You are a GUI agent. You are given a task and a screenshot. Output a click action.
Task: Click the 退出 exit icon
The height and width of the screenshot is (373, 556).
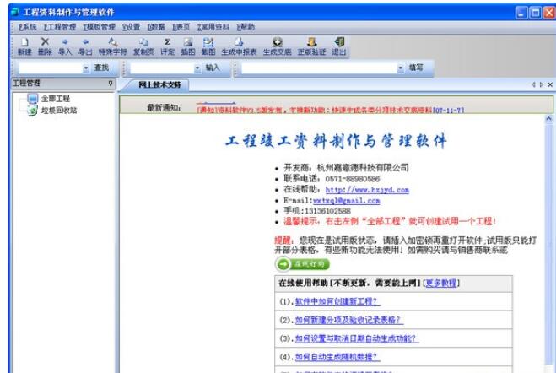(x=338, y=46)
